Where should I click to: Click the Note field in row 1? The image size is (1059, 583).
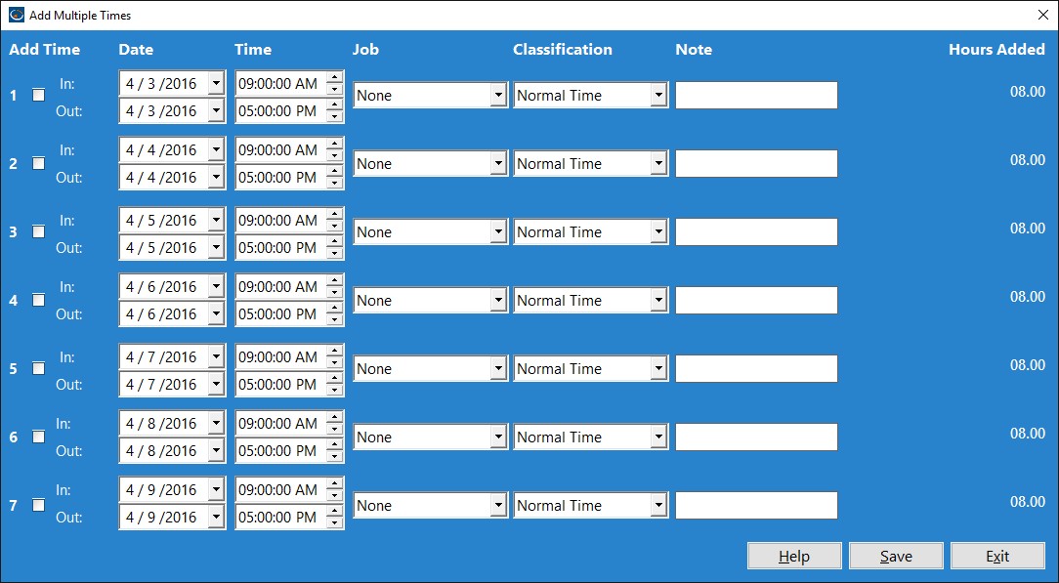756,95
